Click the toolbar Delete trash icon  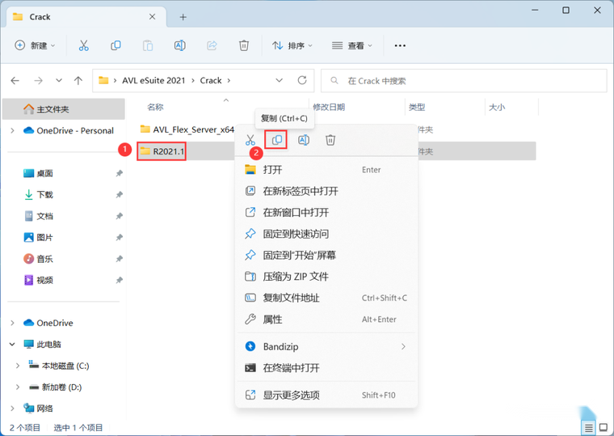[244, 45]
